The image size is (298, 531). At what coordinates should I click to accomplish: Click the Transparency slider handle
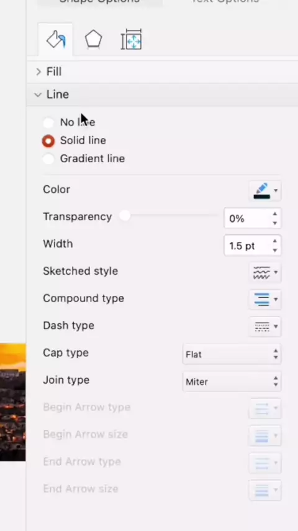tap(125, 216)
